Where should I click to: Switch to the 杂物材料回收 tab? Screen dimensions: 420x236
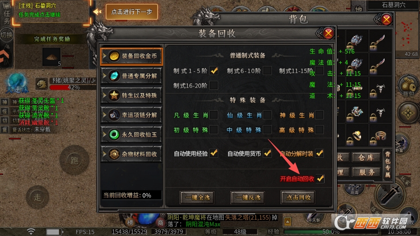click(132, 154)
